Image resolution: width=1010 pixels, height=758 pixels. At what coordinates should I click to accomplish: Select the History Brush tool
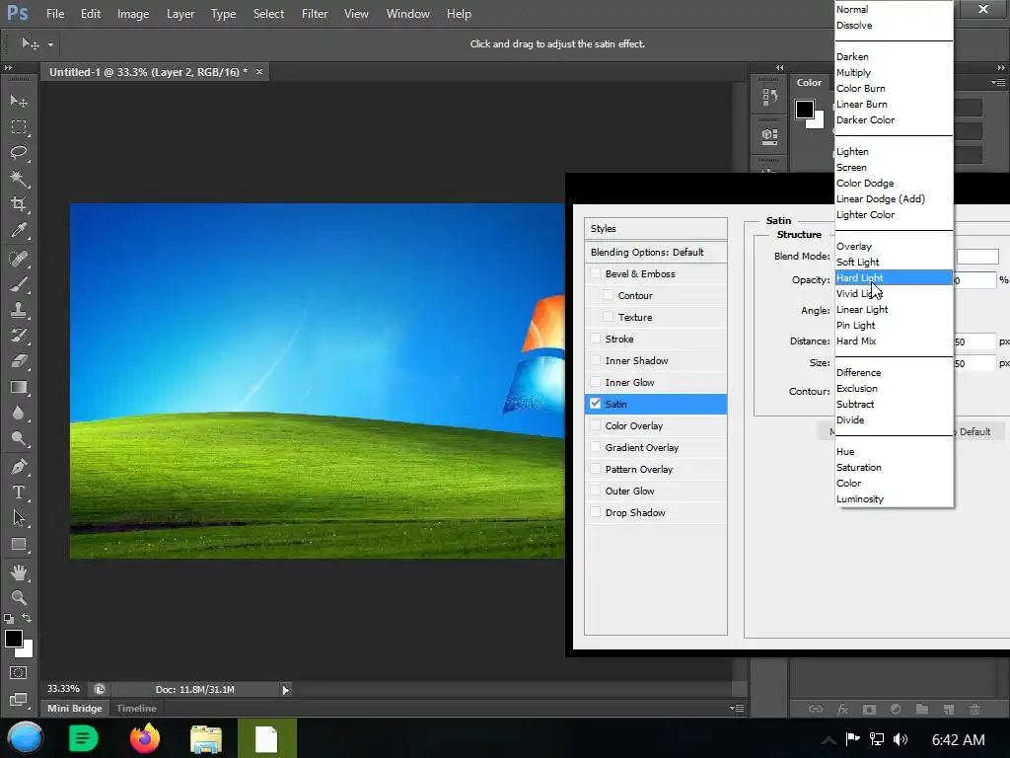[19, 336]
